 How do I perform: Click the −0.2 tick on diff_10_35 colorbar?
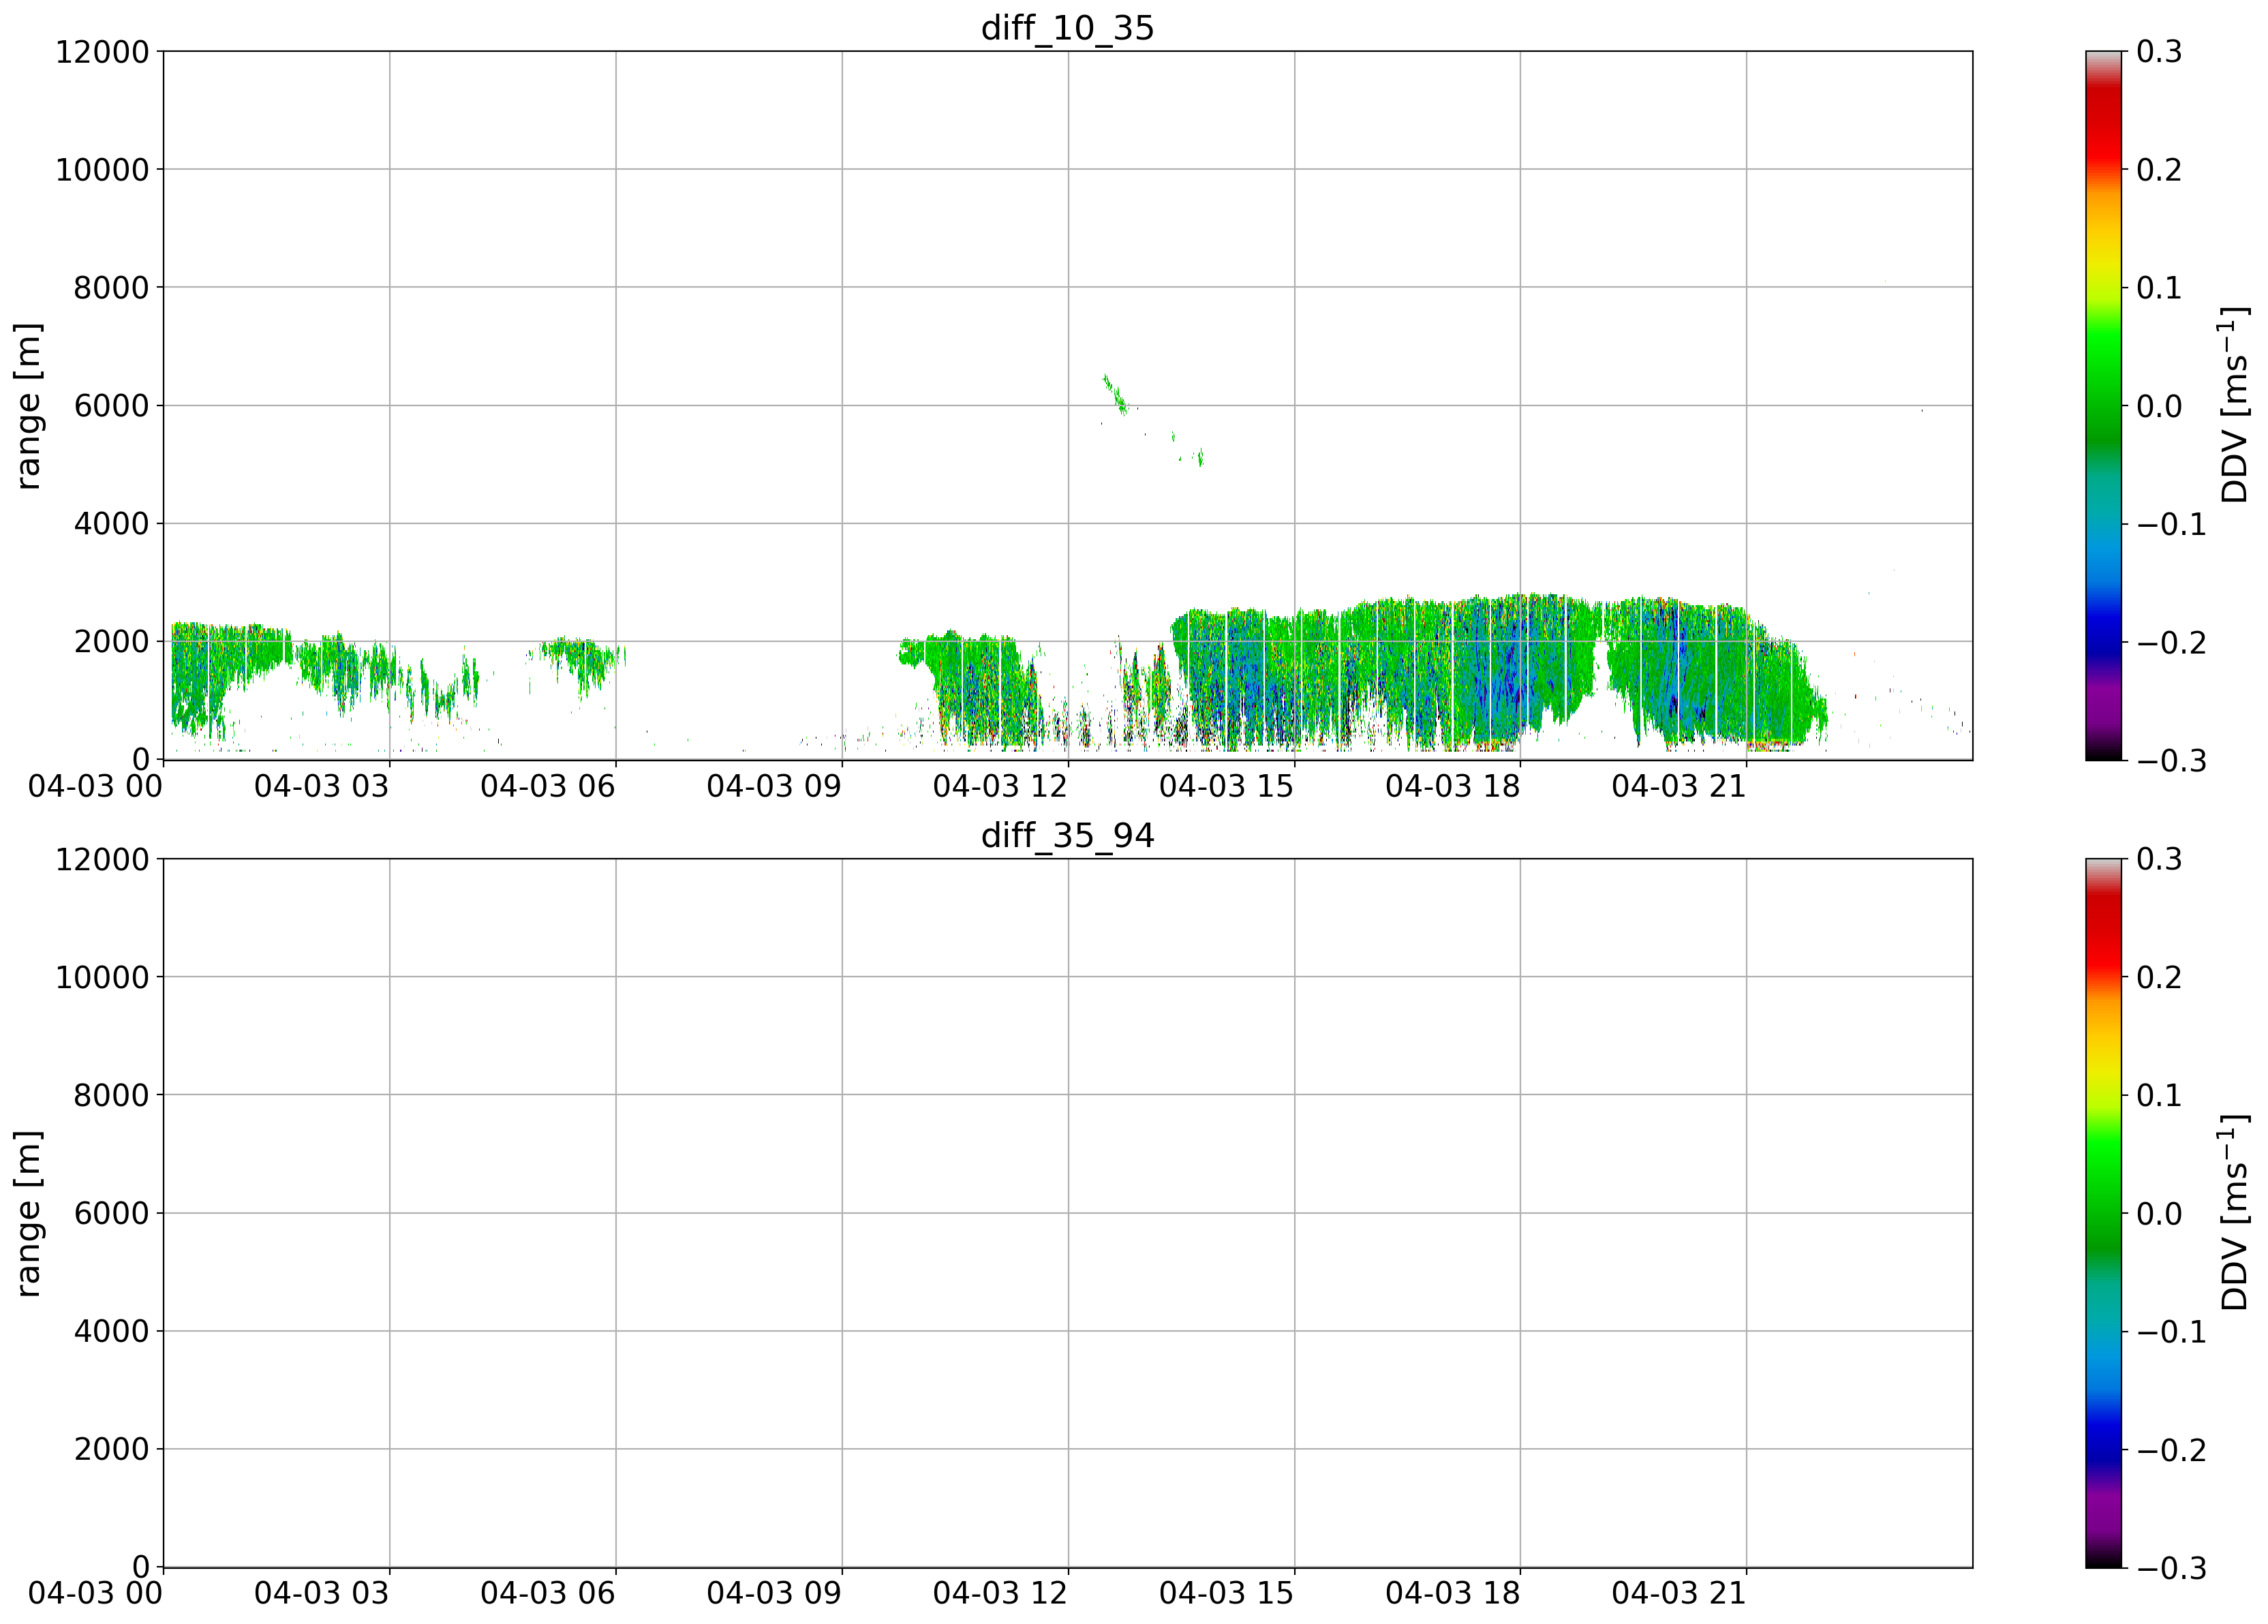2171,643
